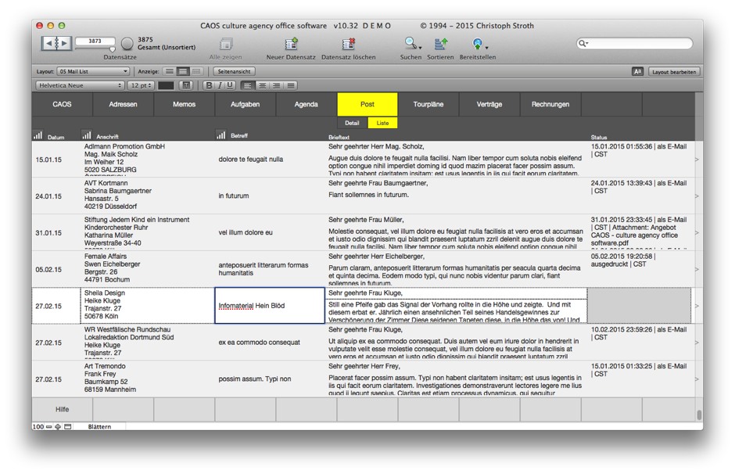The width and height of the screenshot is (735, 474).
Task: Open the Helvetica Neue font dropdown
Action: (80, 85)
